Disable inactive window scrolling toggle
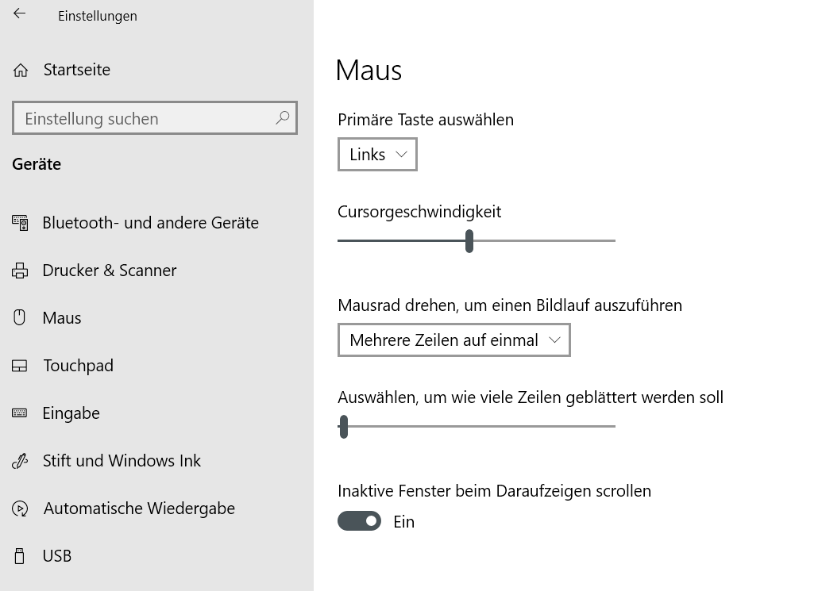822x591 pixels. pos(360,521)
